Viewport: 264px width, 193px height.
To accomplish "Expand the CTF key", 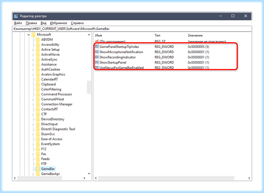I will (33, 114).
